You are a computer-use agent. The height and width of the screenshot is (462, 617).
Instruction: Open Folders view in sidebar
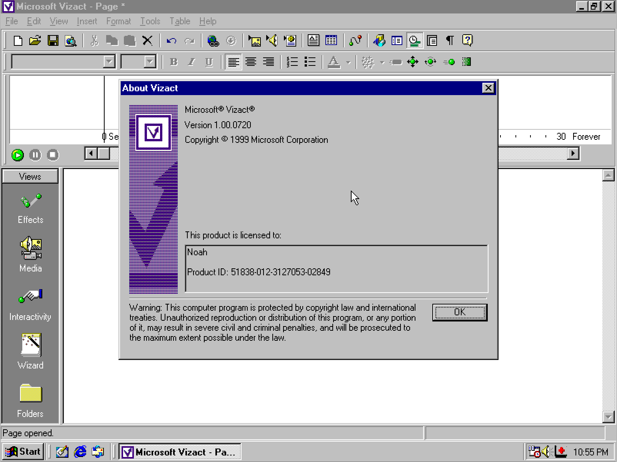click(30, 401)
